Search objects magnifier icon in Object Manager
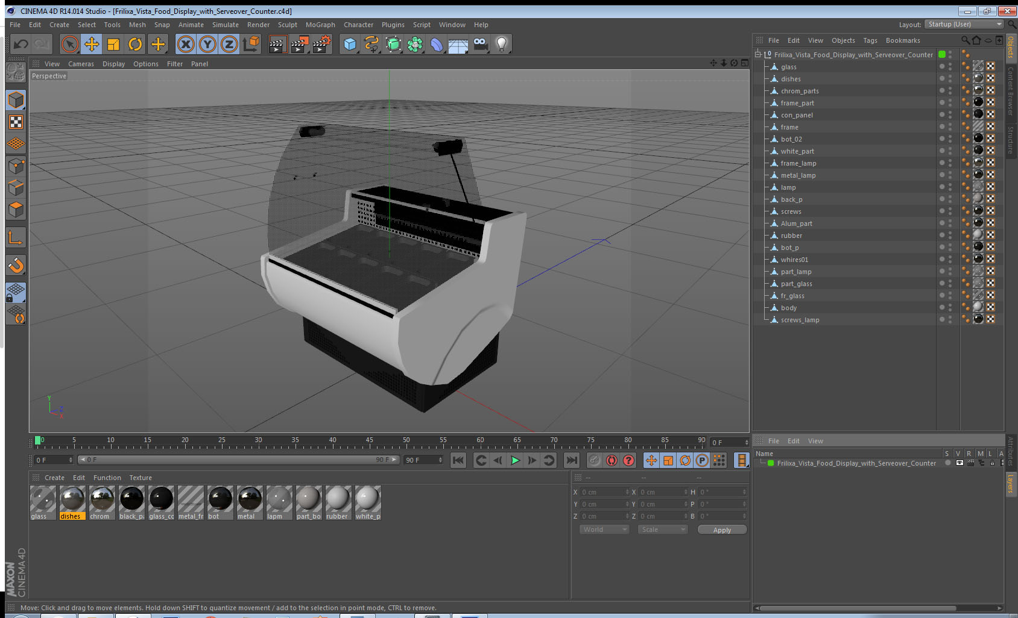This screenshot has width=1018, height=618. coord(965,40)
